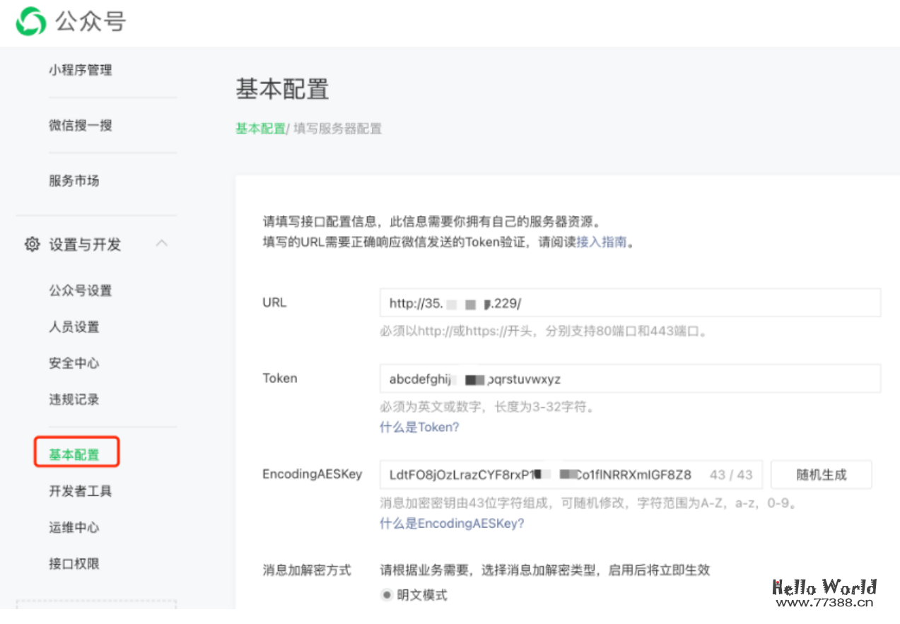The image size is (900, 624).
Task: Open the 什么是Token? link
Action: [419, 427]
